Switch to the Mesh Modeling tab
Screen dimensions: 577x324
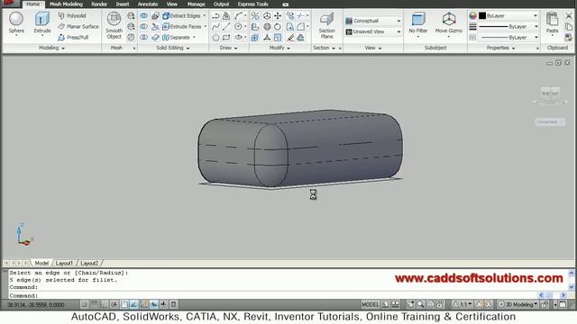click(x=66, y=4)
